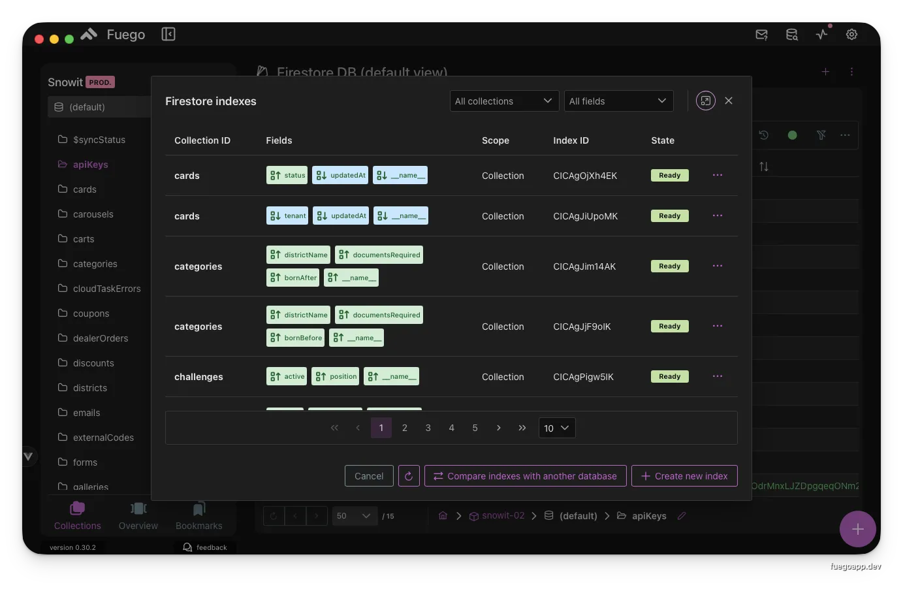Go to page 3 of indexes

tap(428, 428)
